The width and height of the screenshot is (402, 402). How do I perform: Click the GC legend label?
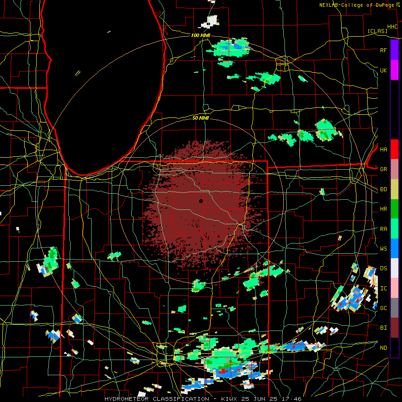[x=383, y=308]
